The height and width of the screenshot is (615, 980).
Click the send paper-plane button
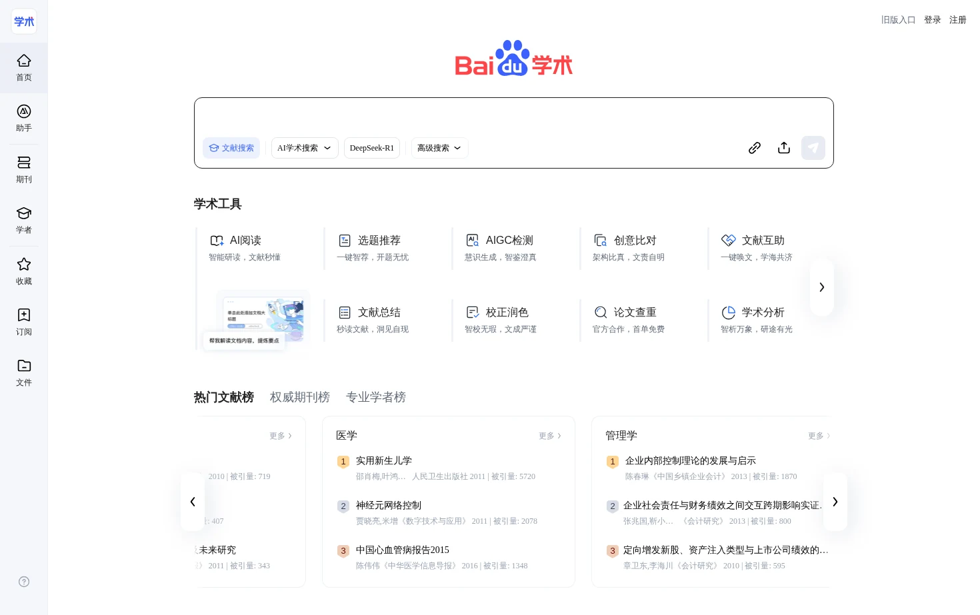coord(813,148)
